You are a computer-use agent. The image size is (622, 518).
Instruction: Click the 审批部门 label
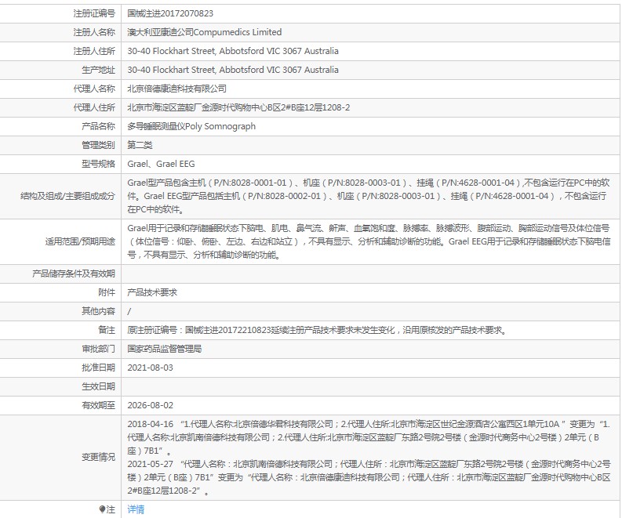98,349
